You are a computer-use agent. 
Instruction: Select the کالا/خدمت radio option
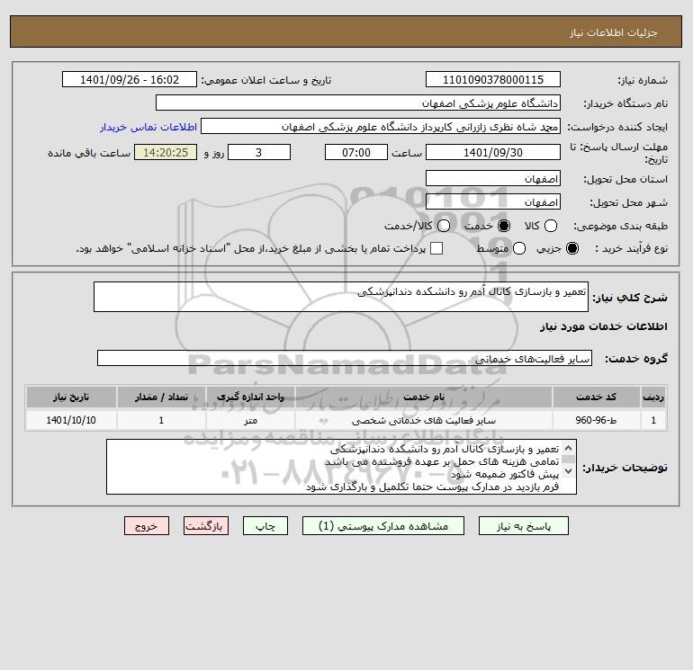point(444,226)
